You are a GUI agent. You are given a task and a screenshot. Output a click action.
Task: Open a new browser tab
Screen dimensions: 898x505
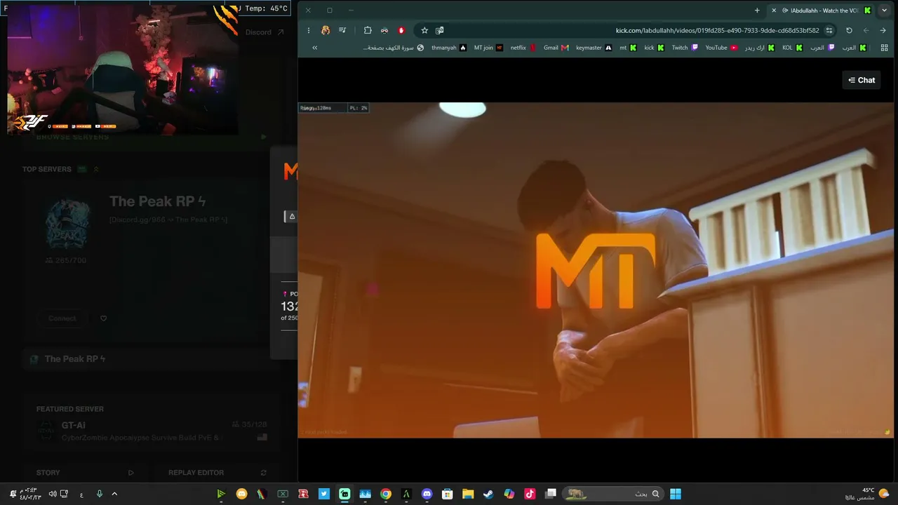pos(757,11)
